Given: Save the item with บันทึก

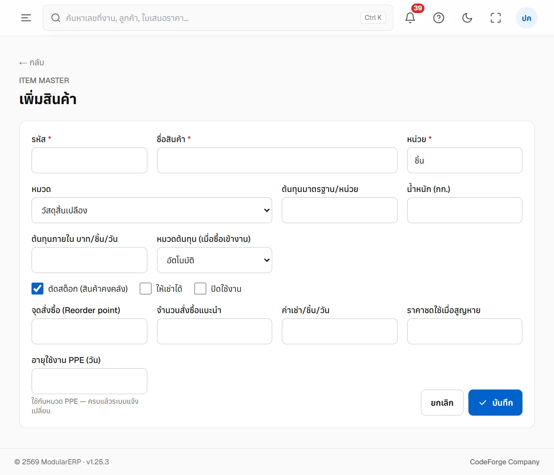Looking at the screenshot, I should (495, 403).
